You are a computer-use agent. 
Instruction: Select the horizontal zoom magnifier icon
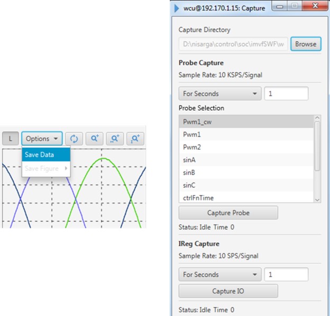[115, 139]
